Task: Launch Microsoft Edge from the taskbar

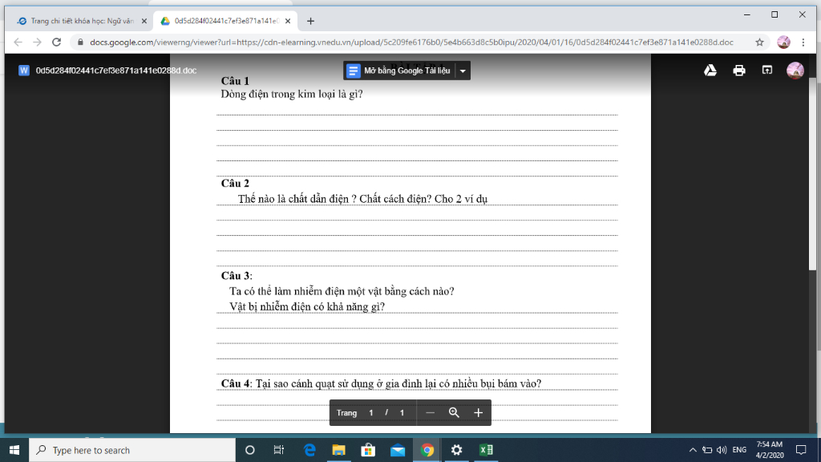Action: point(309,450)
